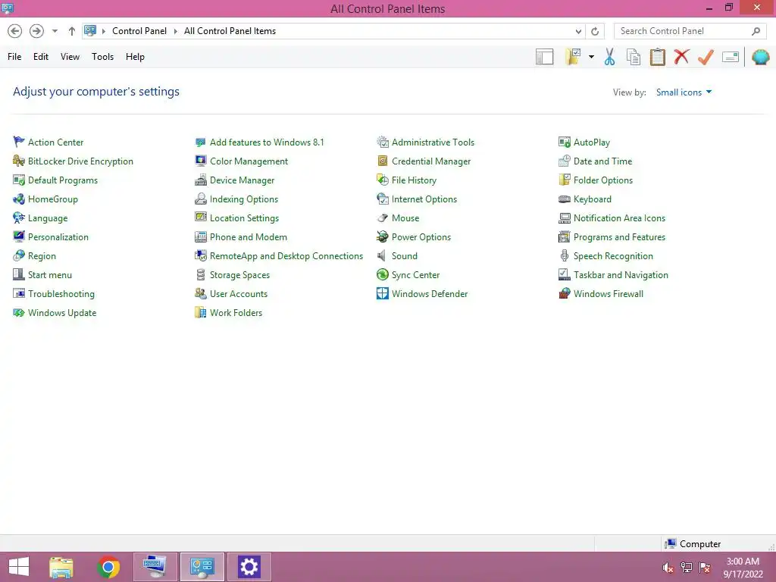Open Taskbar and Navigation link
The image size is (776, 582).
(x=621, y=274)
